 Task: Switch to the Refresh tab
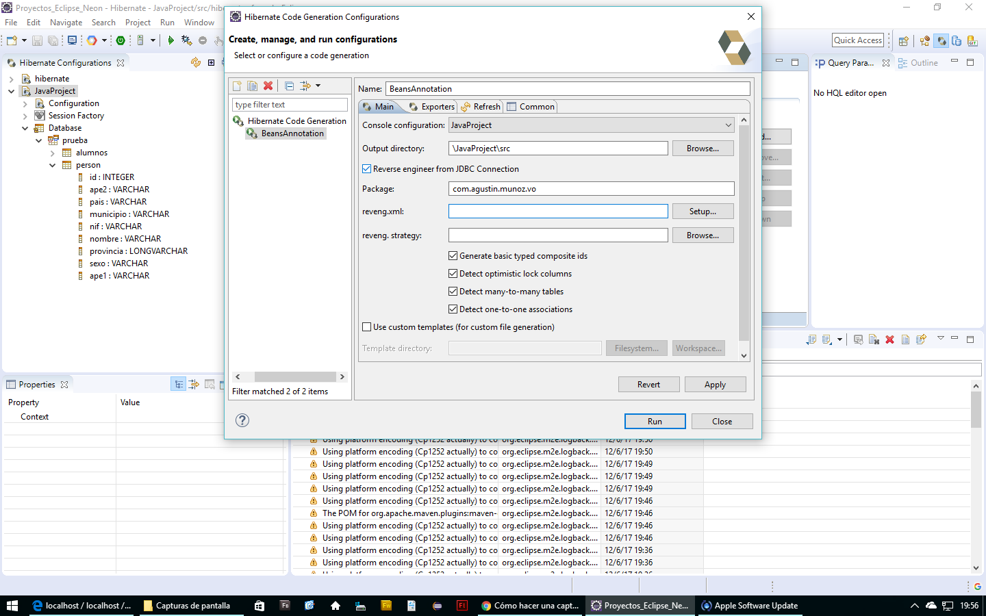click(481, 107)
